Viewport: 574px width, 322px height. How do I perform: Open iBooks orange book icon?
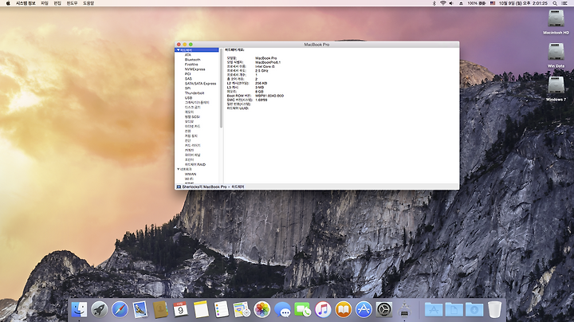(344, 309)
